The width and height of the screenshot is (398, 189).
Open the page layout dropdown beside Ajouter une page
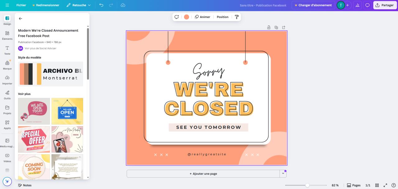tap(283, 174)
